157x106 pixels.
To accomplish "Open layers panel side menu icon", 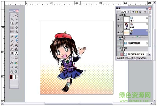I will click(150, 12).
